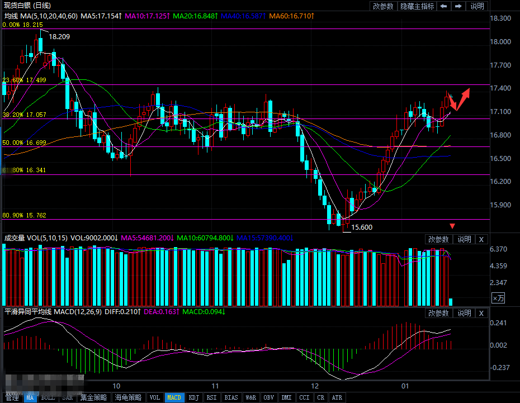Open 改参数 for the MACD panel
The image size is (520, 403).
pyautogui.click(x=438, y=313)
